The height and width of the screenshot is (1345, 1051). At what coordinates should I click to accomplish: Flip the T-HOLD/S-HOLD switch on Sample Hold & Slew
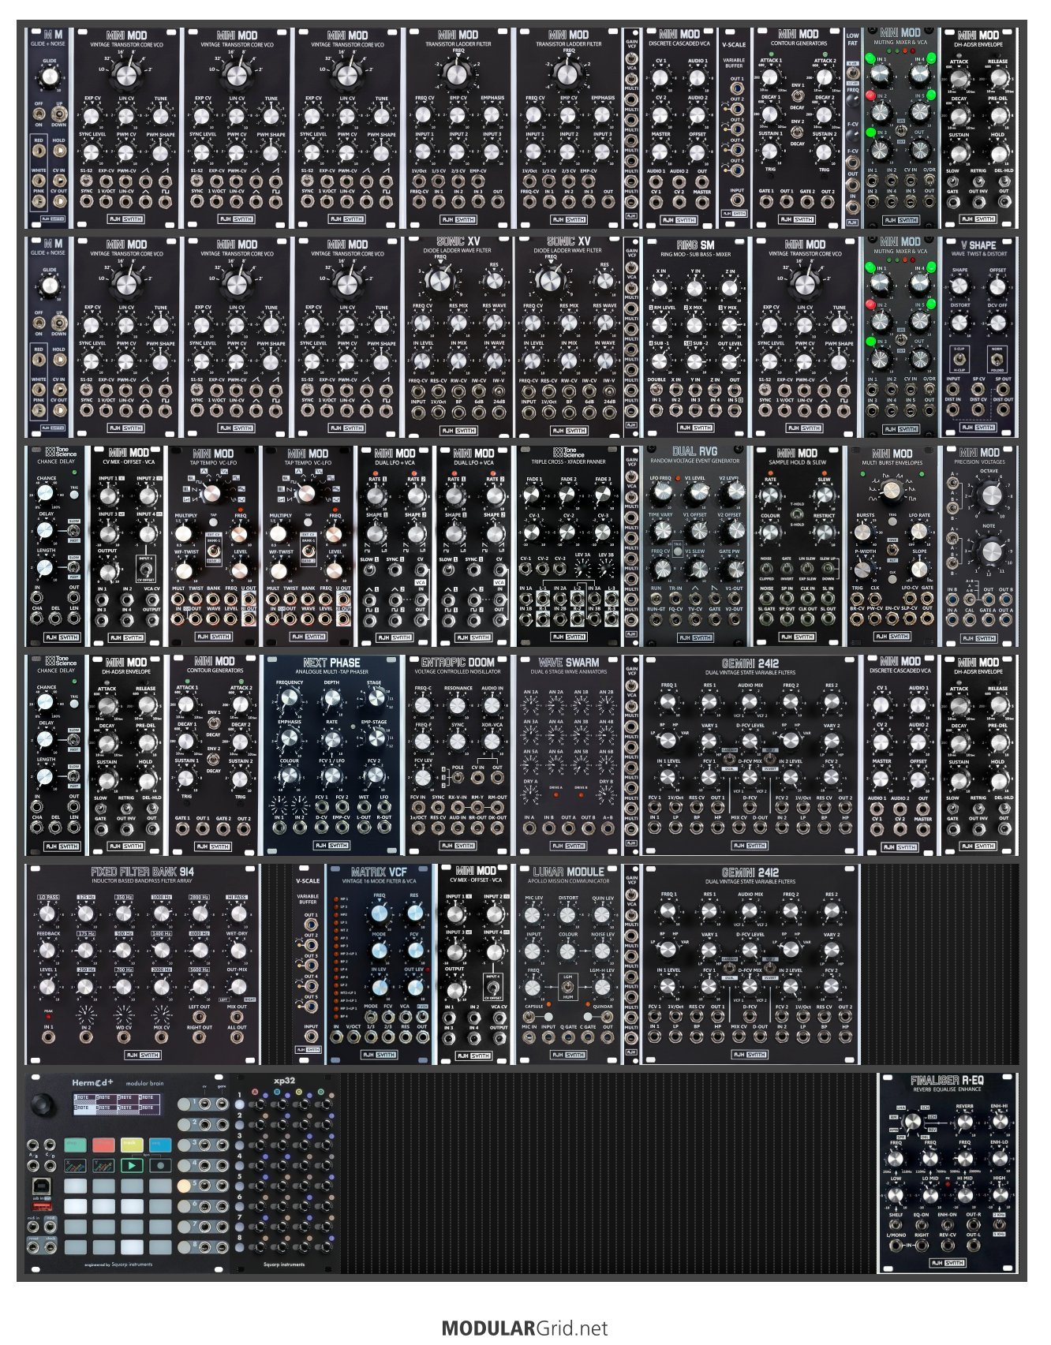point(797,514)
